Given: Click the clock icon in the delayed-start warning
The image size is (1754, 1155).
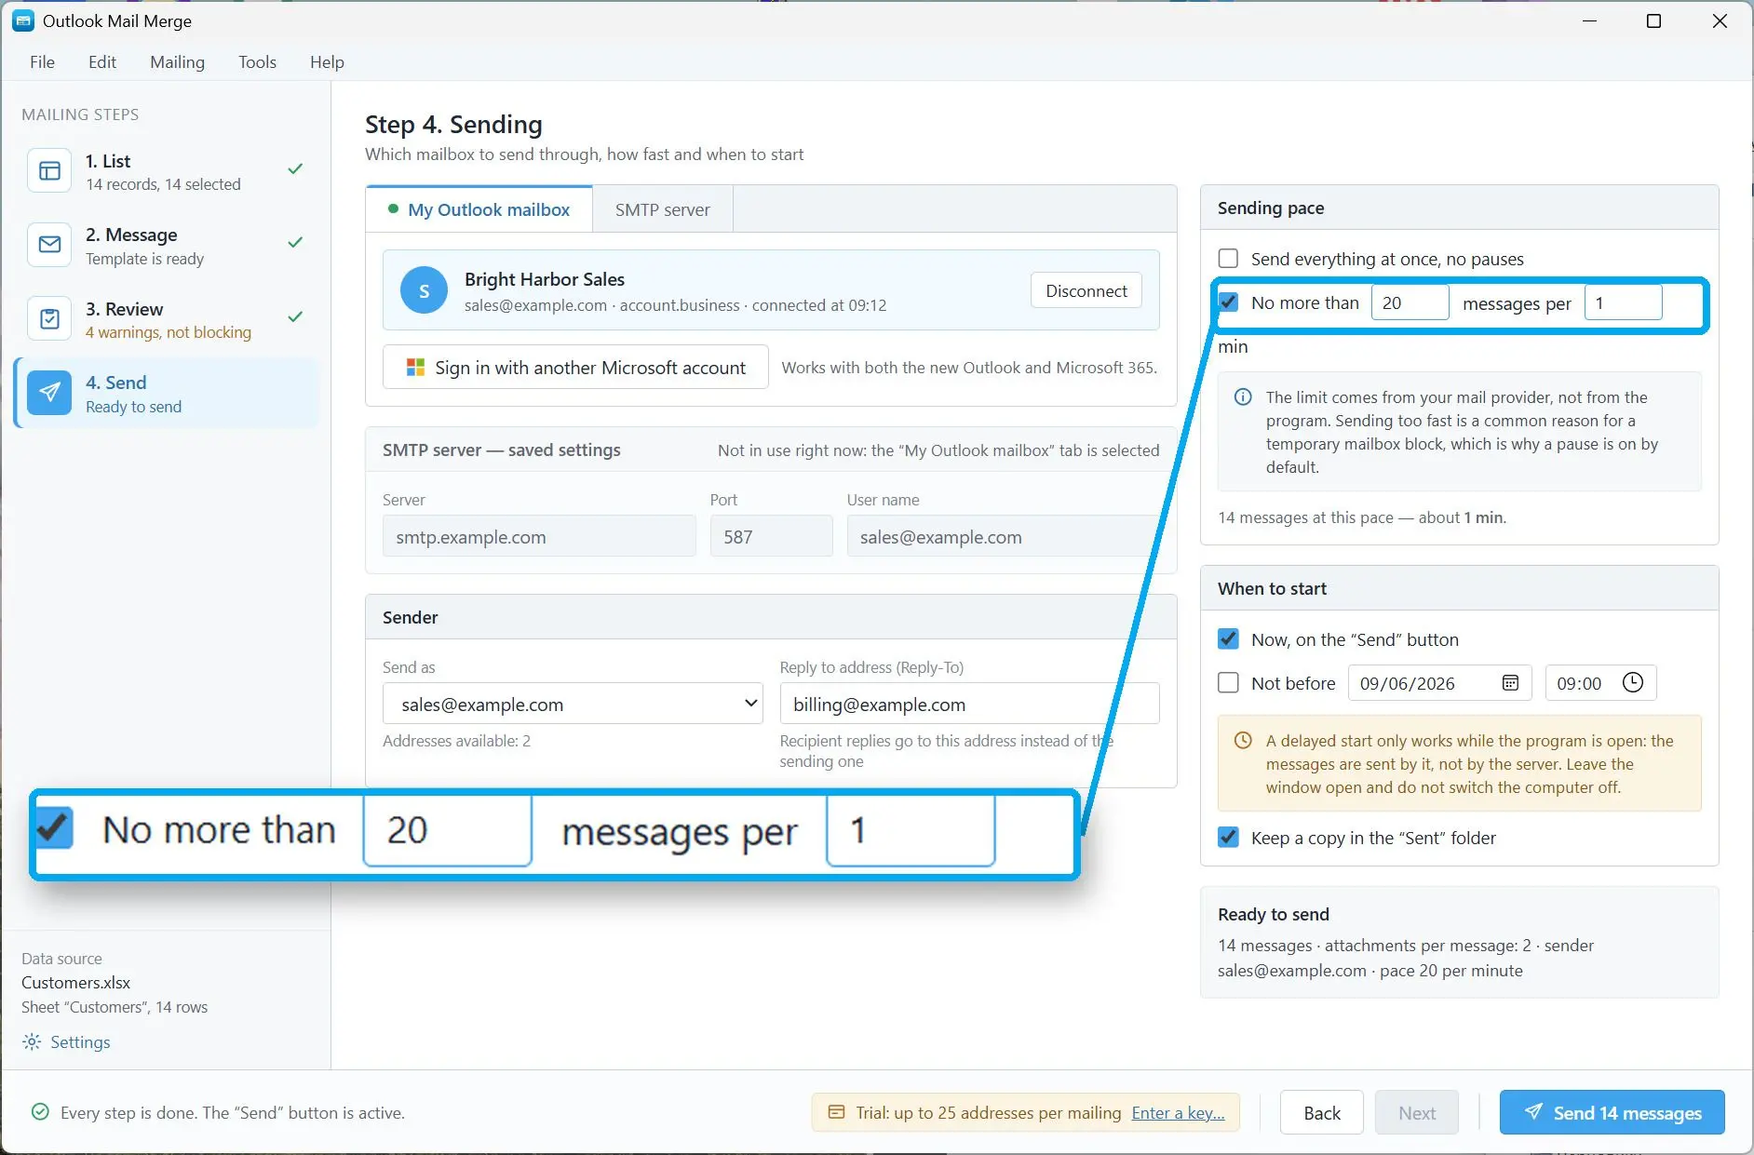Looking at the screenshot, I should pos(1243,741).
